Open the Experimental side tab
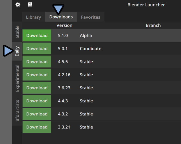Viewport: 181px width, 144px height. (17, 78)
